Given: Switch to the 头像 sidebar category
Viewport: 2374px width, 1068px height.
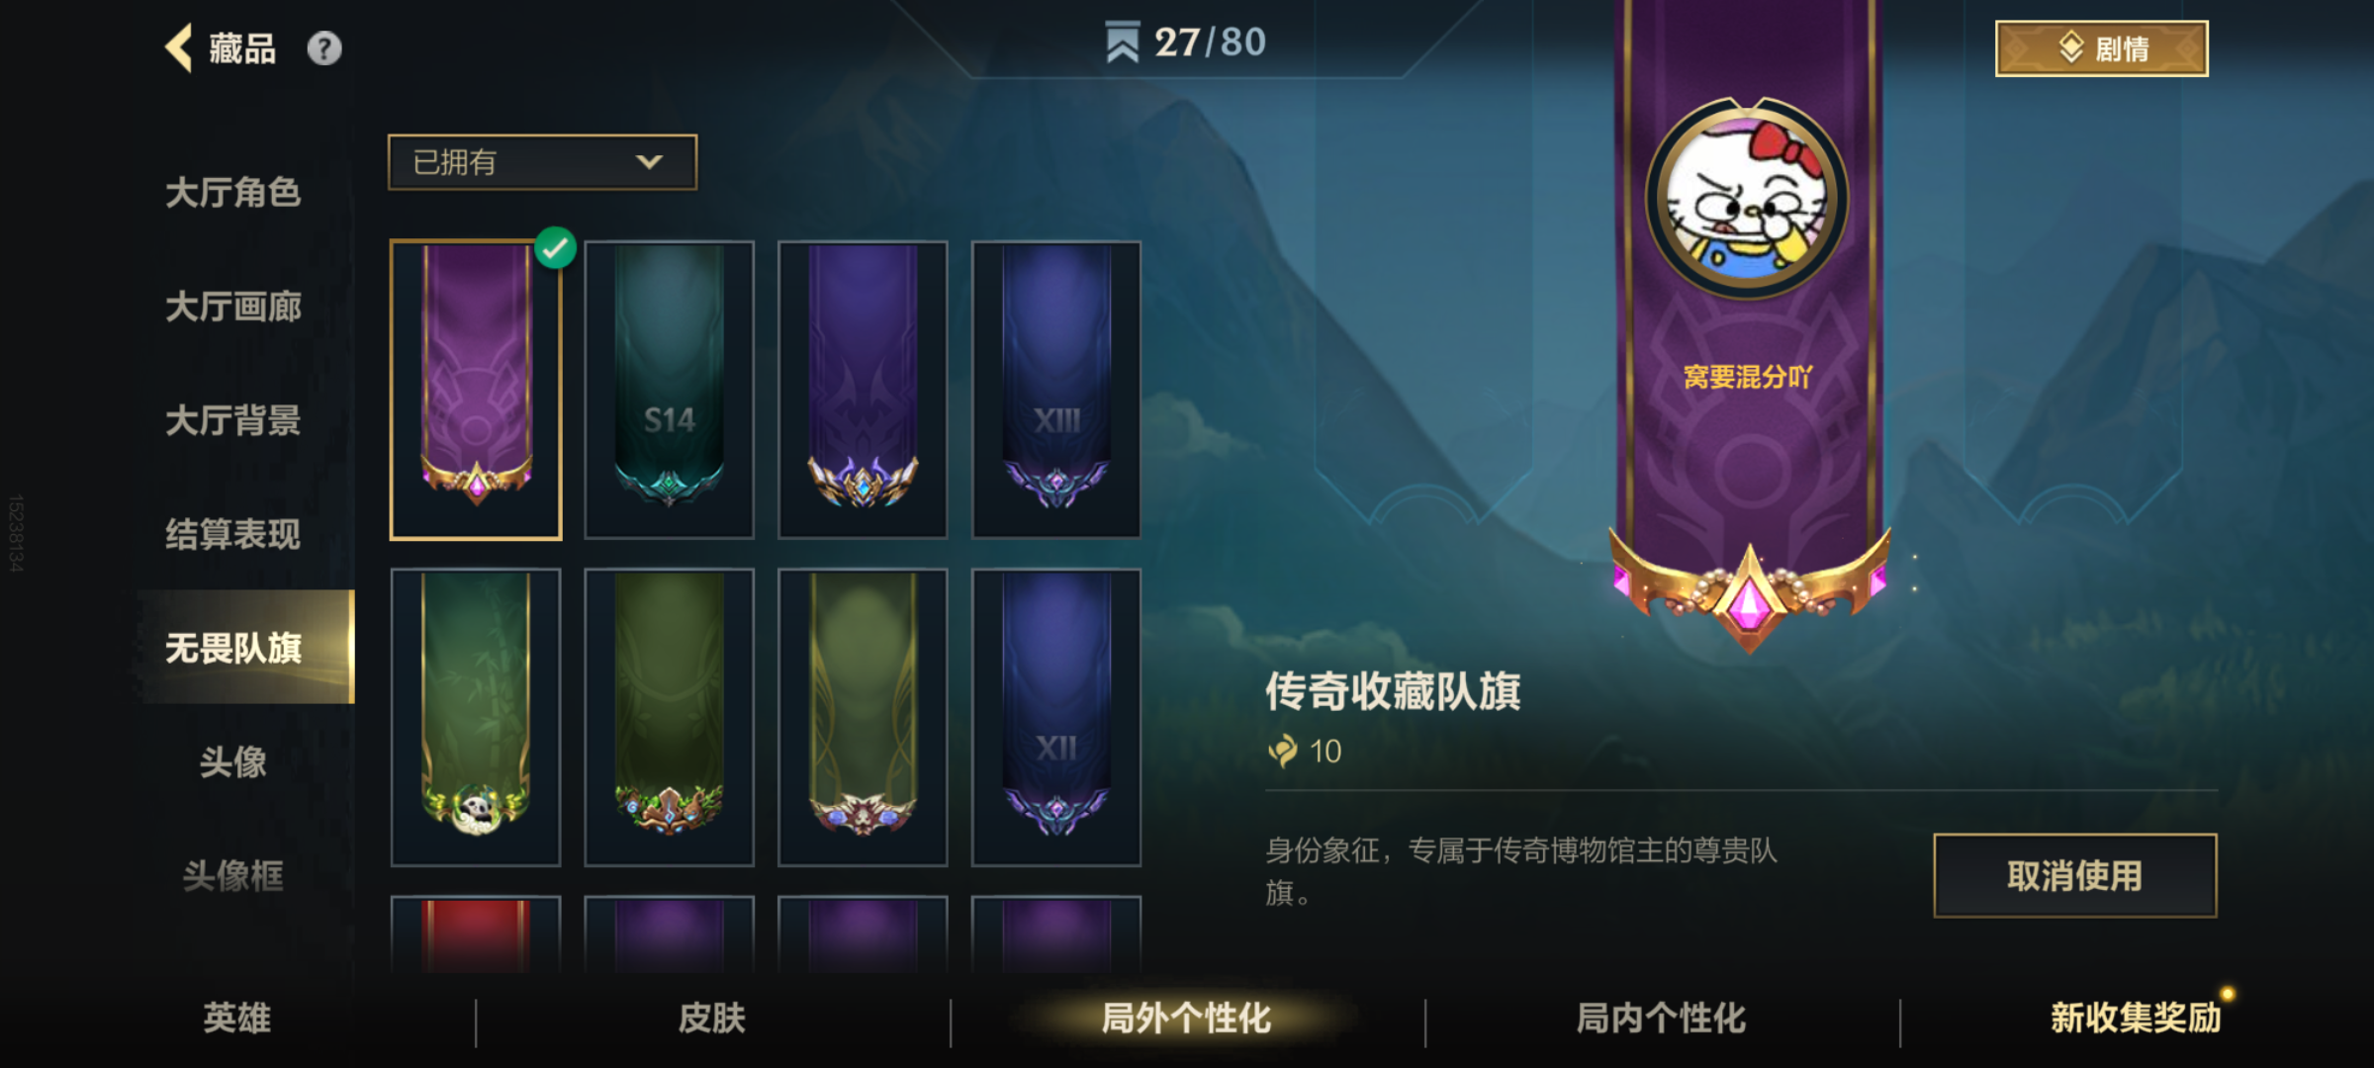Looking at the screenshot, I should pyautogui.click(x=233, y=761).
